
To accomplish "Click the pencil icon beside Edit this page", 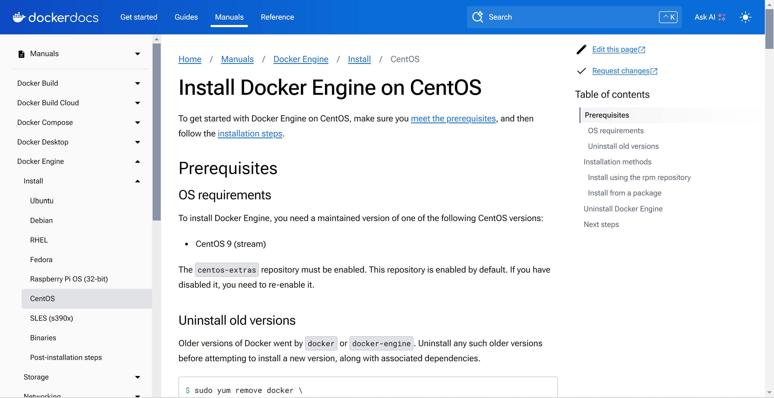I will click(x=581, y=49).
